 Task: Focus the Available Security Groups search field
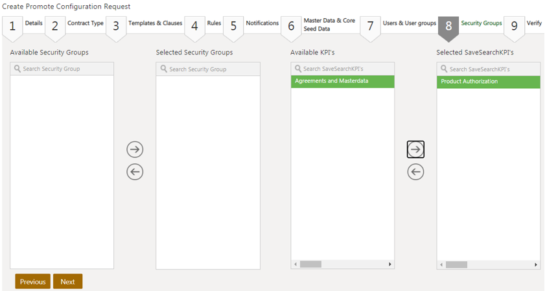coord(62,69)
